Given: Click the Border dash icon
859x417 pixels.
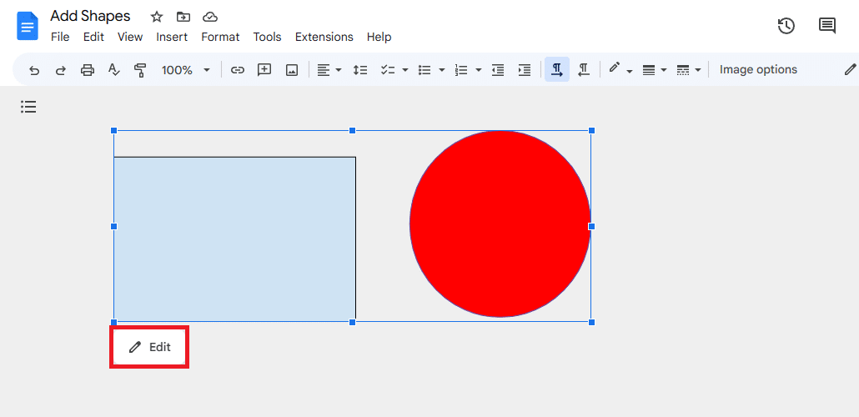Looking at the screenshot, I should coord(682,70).
